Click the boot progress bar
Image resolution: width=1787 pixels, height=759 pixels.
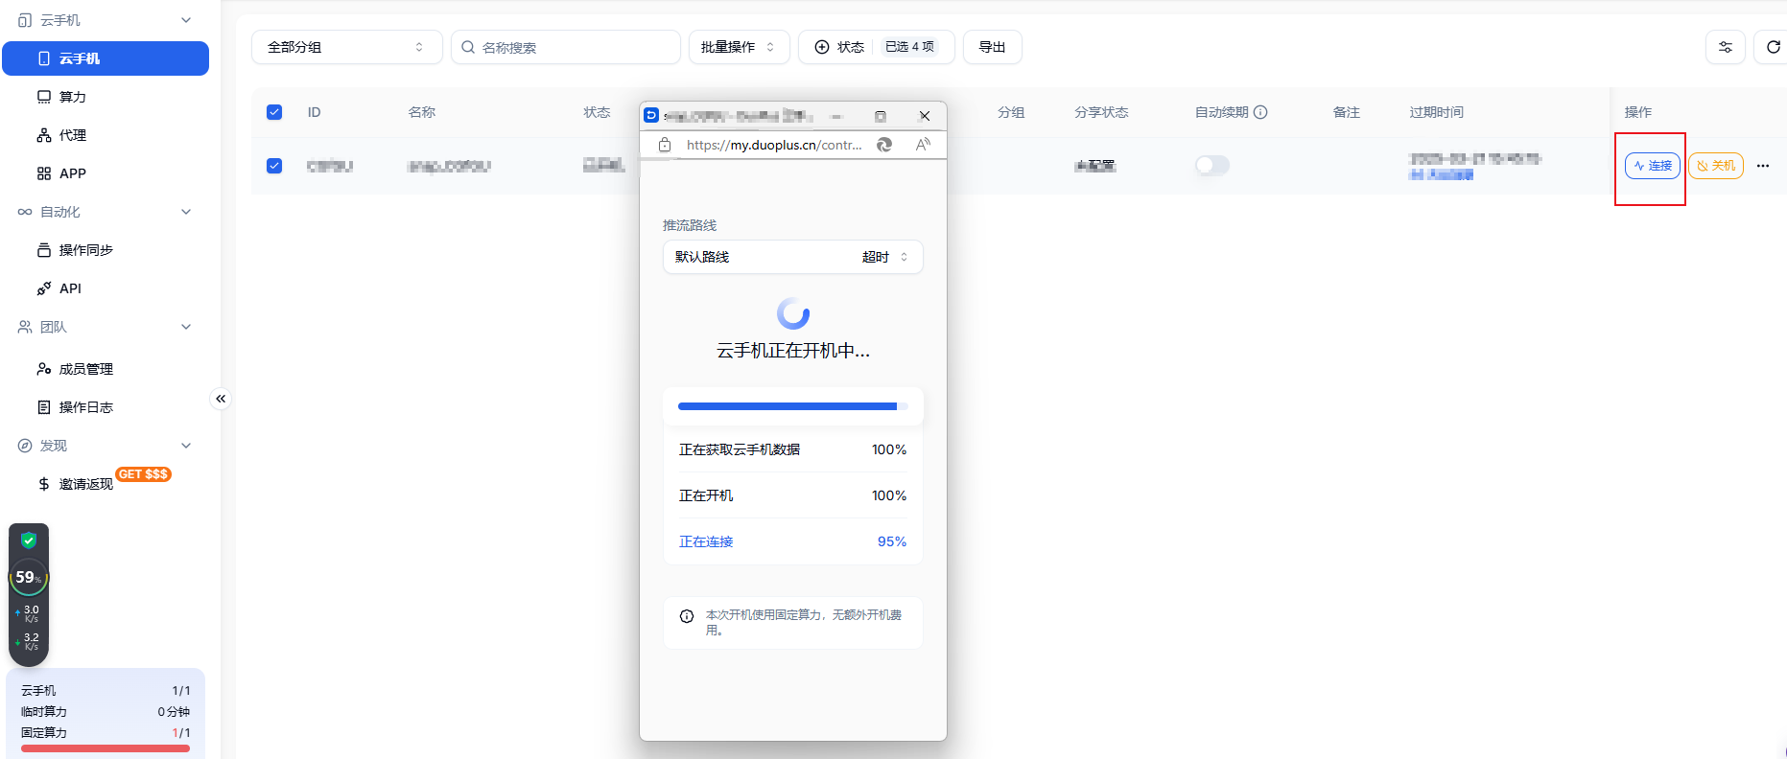click(x=793, y=406)
